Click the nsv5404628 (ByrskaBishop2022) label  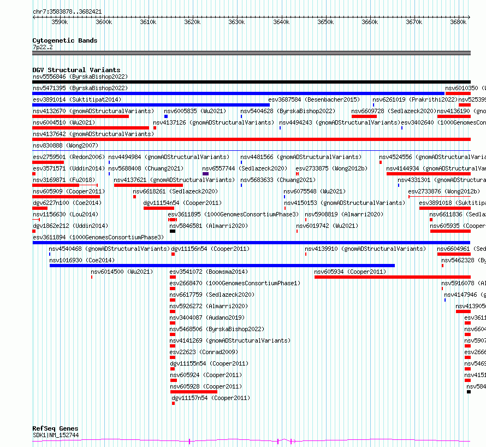pos(288,111)
